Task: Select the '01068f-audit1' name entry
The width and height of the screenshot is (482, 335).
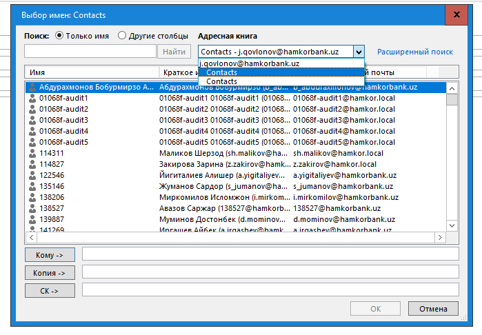Action: (63, 98)
